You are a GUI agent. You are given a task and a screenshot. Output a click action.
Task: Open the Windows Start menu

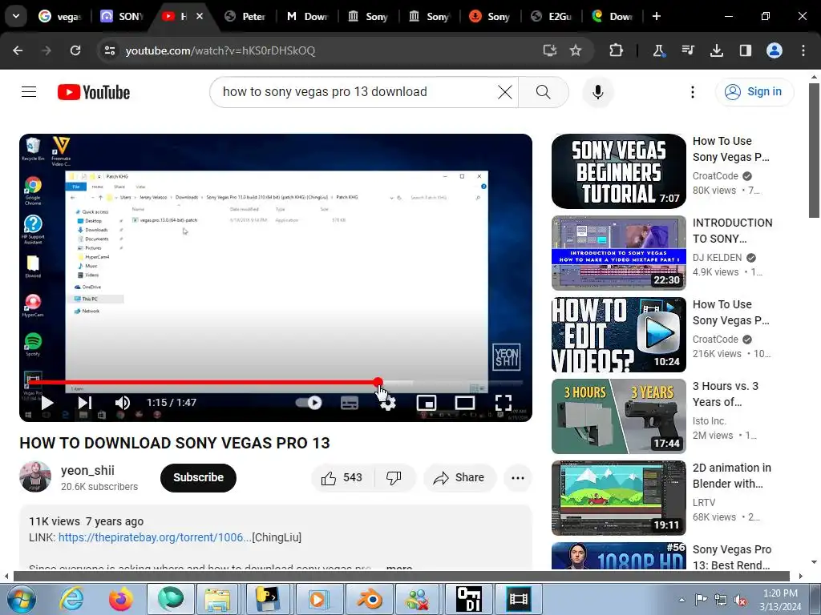(21, 599)
